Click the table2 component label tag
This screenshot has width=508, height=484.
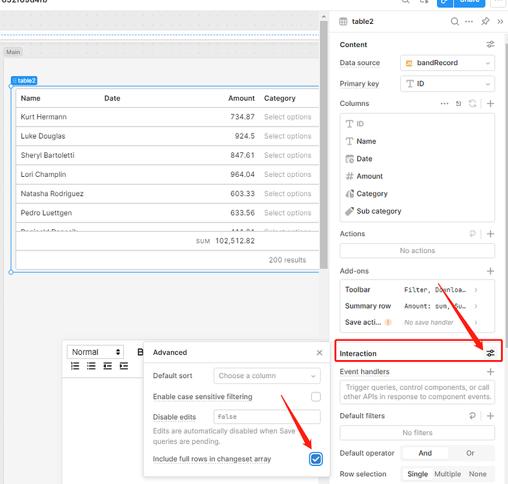pos(24,80)
